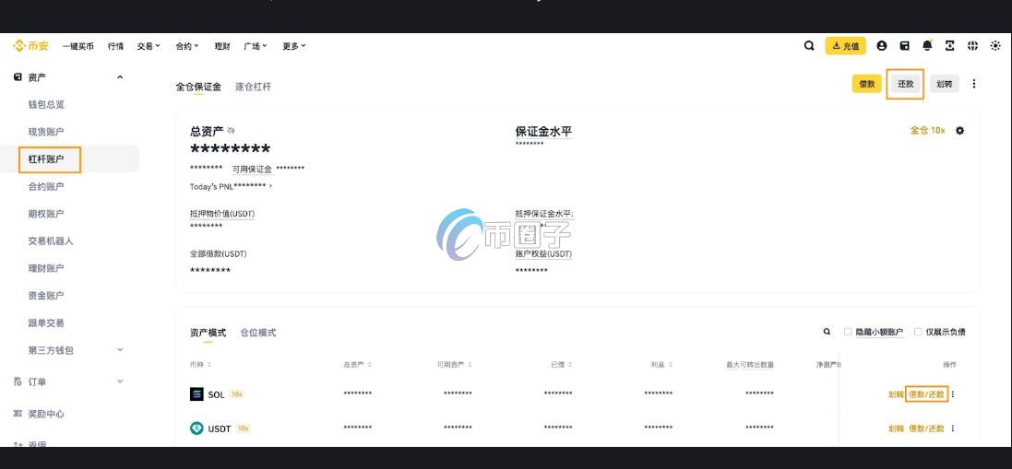Open the 交易 dropdown menu
The image size is (1012, 469).
[149, 46]
